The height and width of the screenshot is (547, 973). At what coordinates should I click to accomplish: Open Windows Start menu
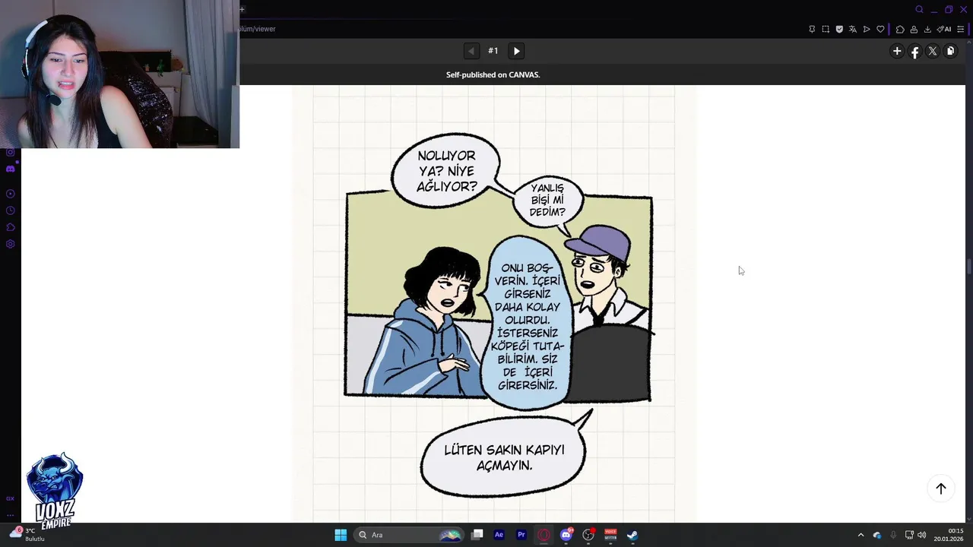[x=341, y=535]
